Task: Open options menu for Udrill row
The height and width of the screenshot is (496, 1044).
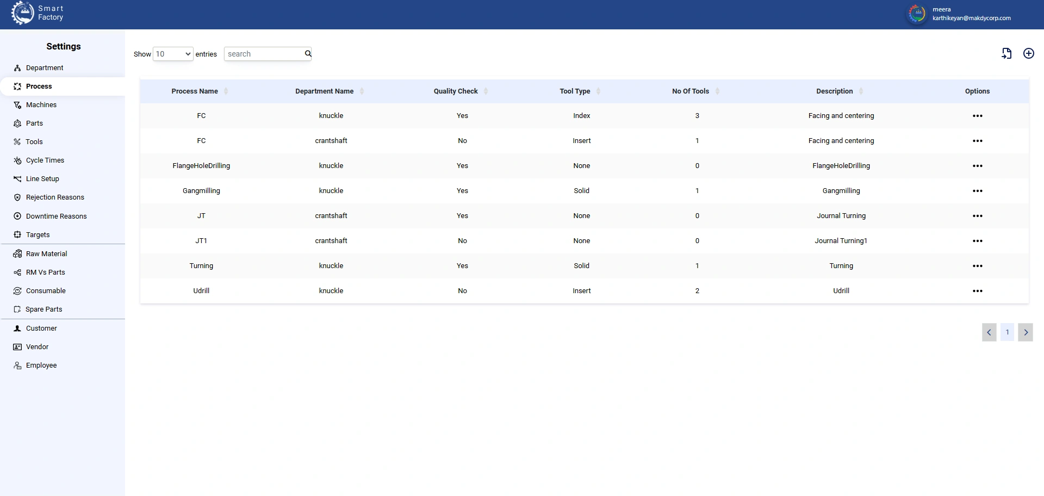Action: (x=977, y=291)
